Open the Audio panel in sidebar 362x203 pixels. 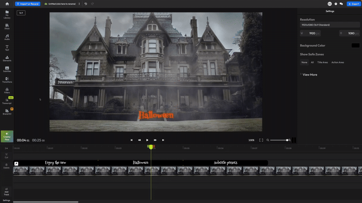(x=7, y=37)
